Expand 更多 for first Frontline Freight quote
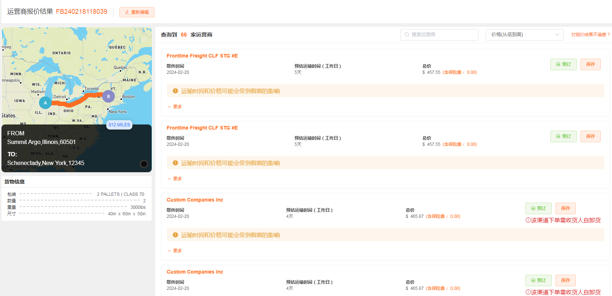This screenshot has width=612, height=296. [175, 107]
